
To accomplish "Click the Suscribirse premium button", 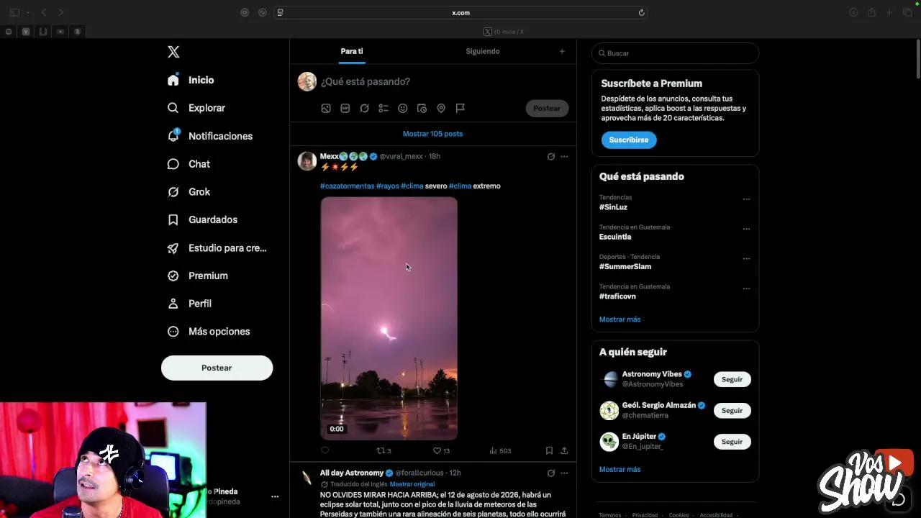I will pos(629,140).
